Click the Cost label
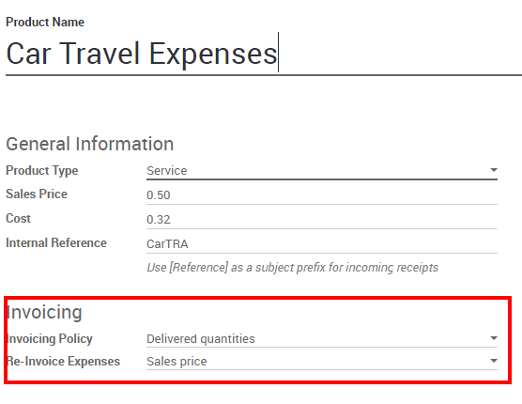The height and width of the screenshot is (404, 522). [x=19, y=219]
